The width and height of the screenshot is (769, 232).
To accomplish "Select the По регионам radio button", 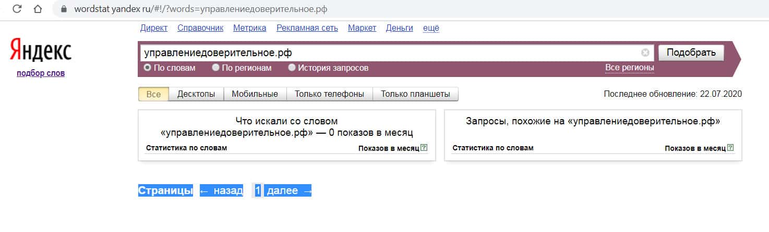I will 215,68.
